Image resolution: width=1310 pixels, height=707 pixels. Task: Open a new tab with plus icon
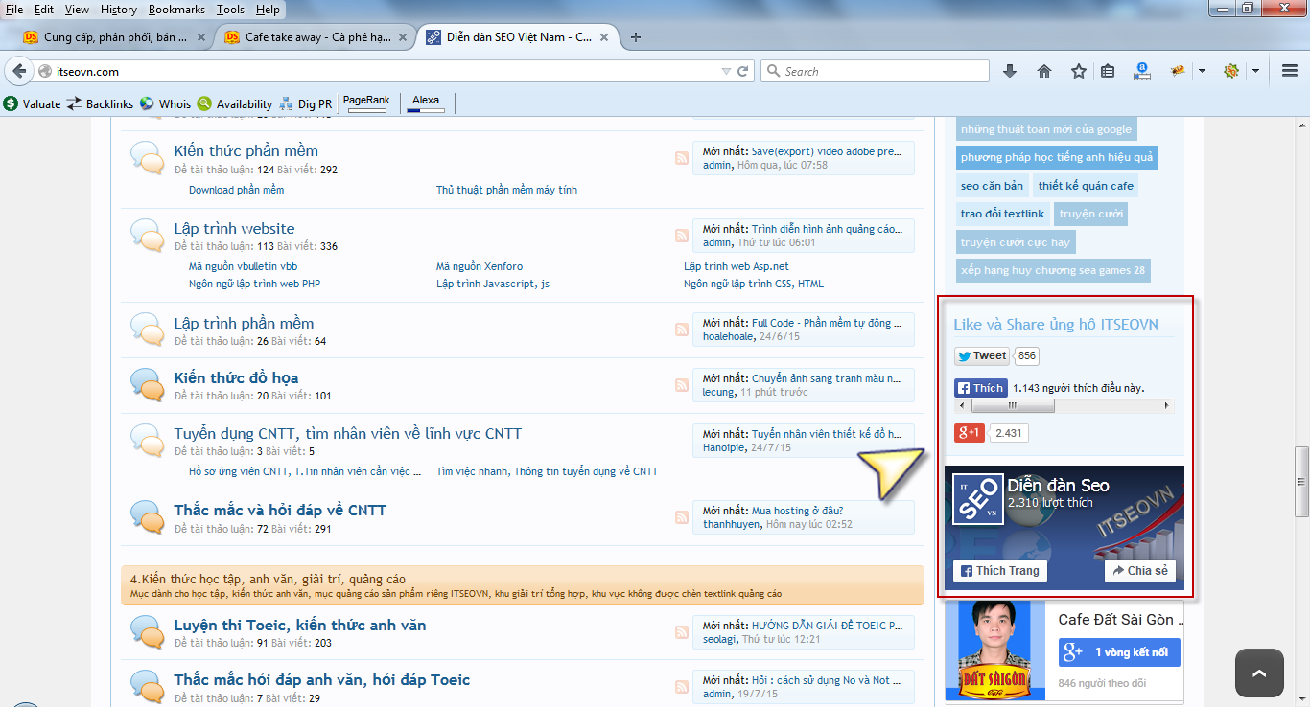tap(636, 37)
